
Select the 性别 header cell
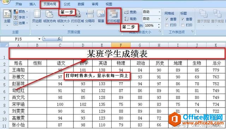(37, 63)
